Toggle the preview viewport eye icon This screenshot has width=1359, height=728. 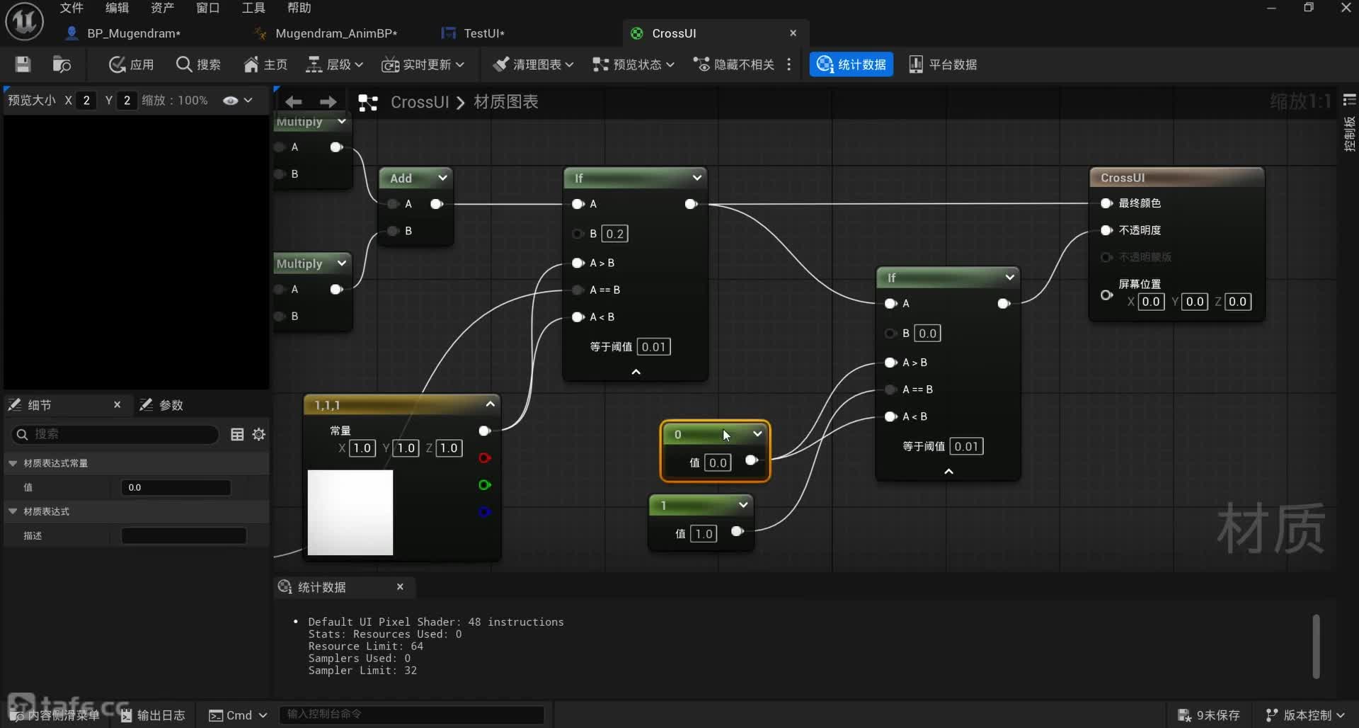point(230,101)
